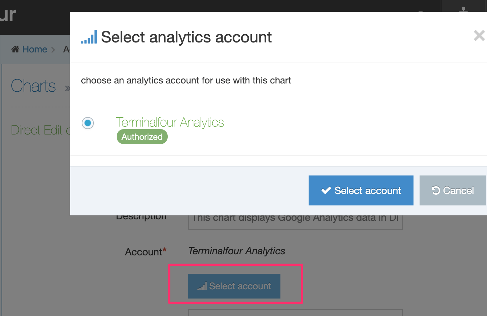
Task: Go to the Home breadcrumb link
Action: coord(35,49)
